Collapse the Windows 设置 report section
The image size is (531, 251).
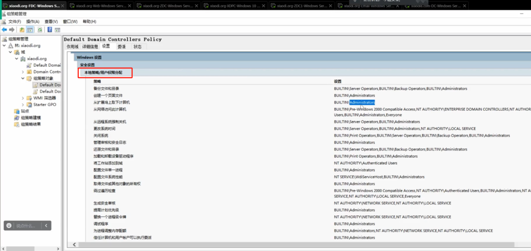pyautogui.click(x=302, y=57)
